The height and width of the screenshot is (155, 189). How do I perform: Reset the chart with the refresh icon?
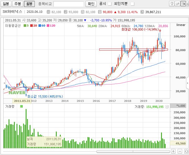click(x=186, y=151)
